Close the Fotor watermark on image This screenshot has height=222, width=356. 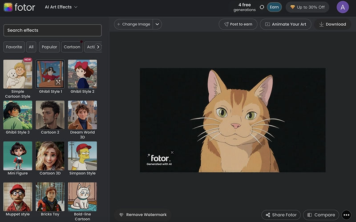[172, 152]
